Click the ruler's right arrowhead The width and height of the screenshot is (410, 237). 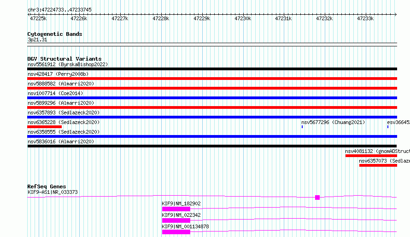point(396,15)
